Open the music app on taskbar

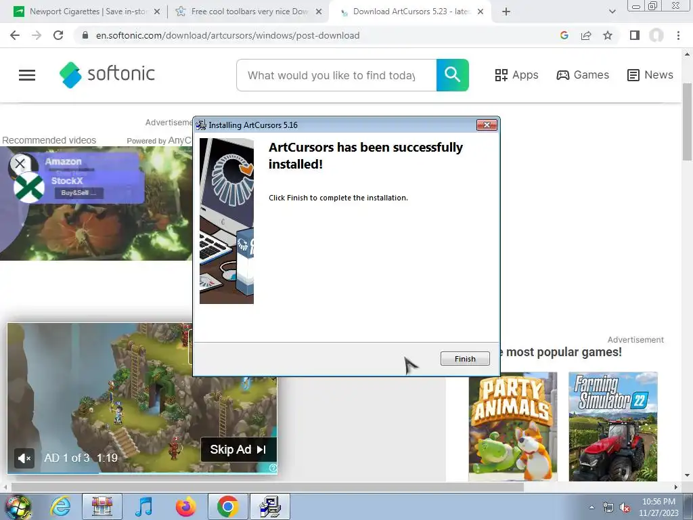[x=143, y=506]
